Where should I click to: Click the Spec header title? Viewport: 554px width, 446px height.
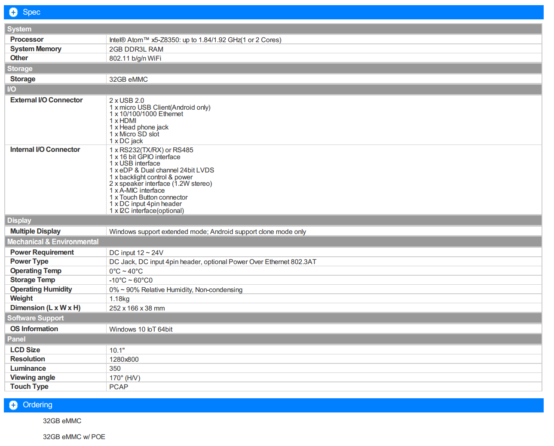31,12
